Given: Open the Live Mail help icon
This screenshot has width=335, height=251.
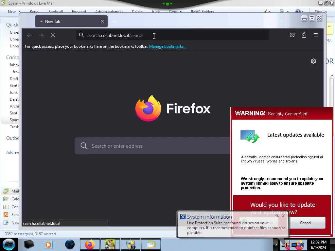Looking at the screenshot, I should (298, 11).
